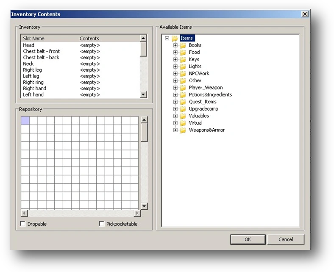Click the Quest_Items folder icon
Image resolution: width=334 pixels, height=272 pixels.
pos(183,102)
